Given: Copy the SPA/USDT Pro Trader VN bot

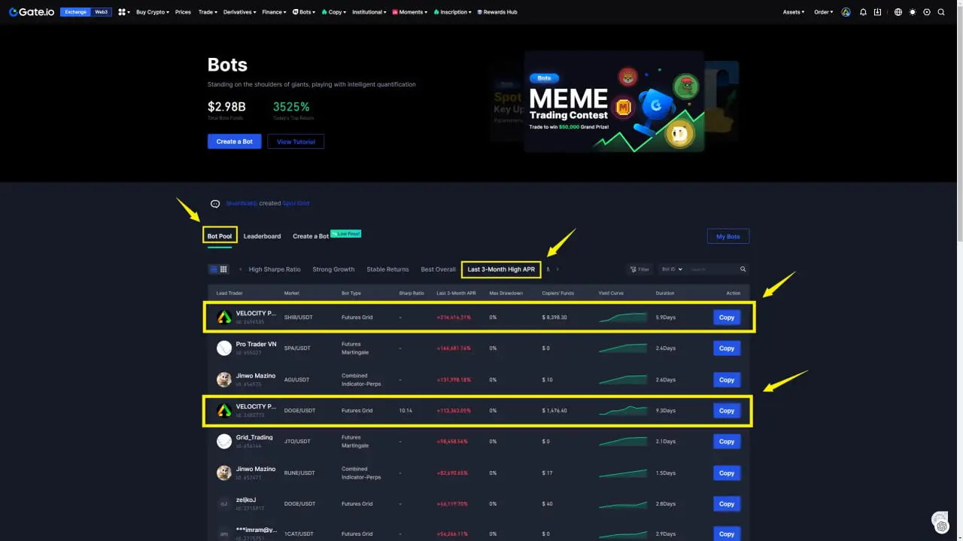Looking at the screenshot, I should pos(727,348).
